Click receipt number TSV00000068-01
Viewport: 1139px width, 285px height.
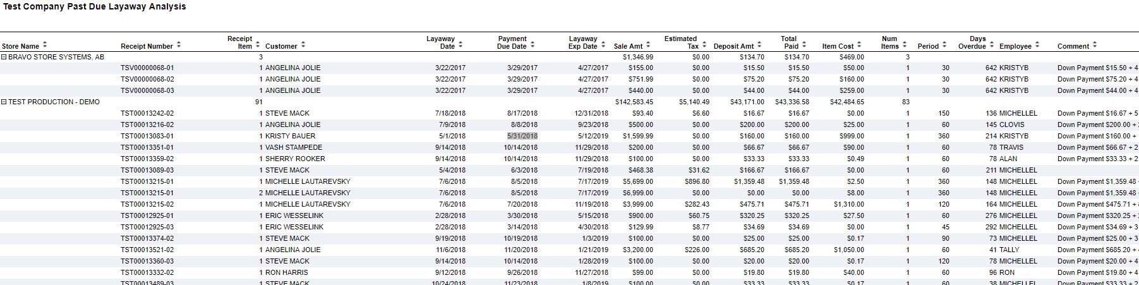coord(147,68)
